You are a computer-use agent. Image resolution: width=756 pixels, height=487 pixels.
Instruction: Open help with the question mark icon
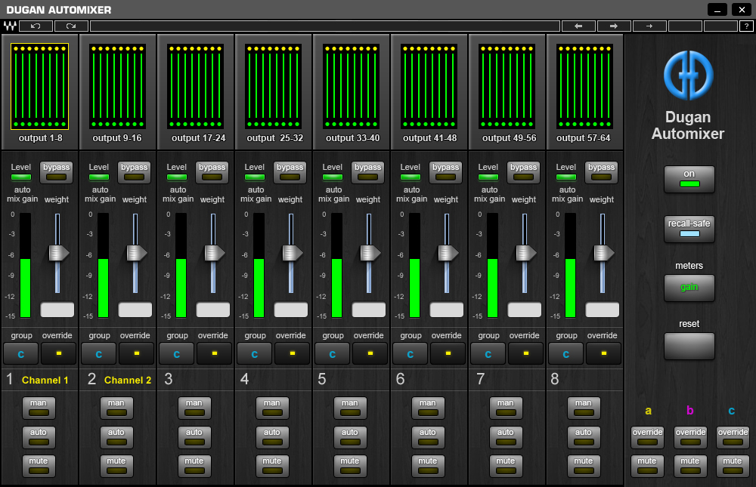pyautogui.click(x=746, y=26)
